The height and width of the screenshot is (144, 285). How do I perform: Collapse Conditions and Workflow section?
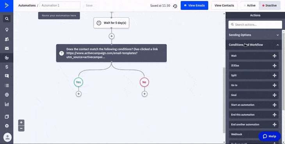click(x=254, y=45)
